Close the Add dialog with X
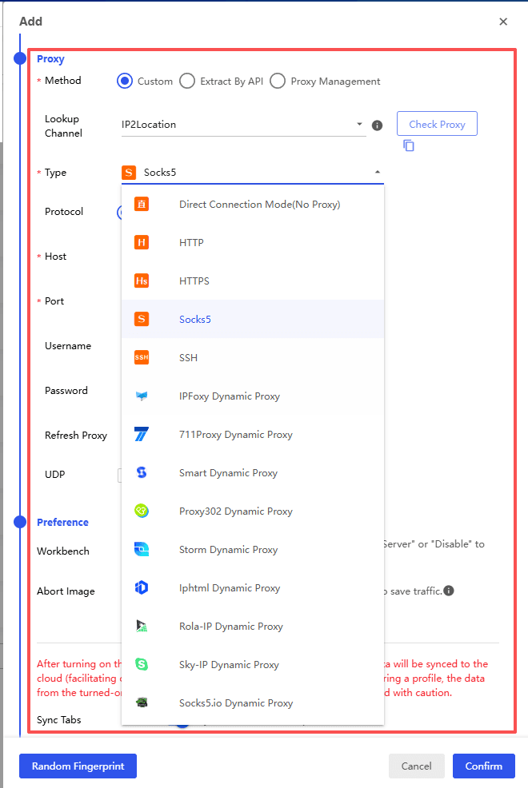 pos(503,22)
